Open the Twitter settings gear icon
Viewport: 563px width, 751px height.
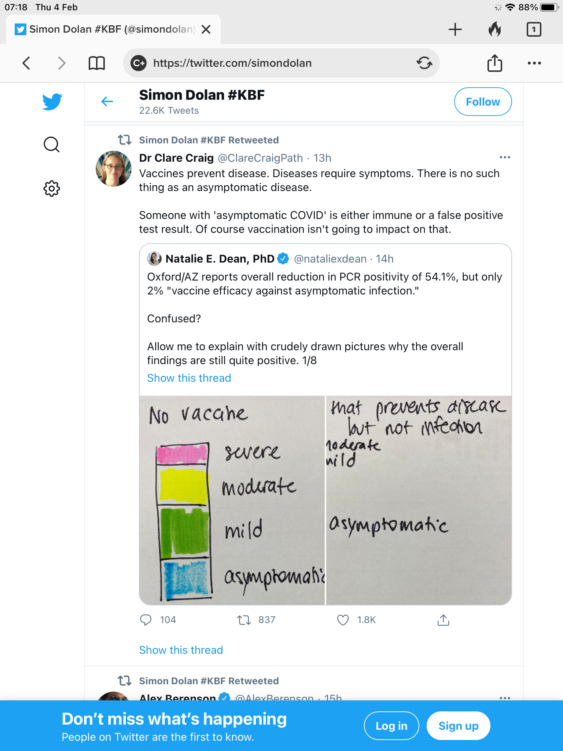tap(51, 188)
